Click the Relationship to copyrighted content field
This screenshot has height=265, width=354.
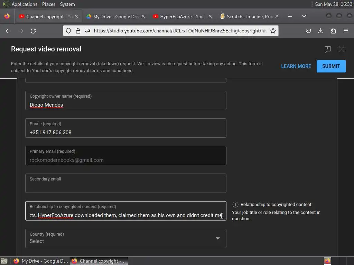pyautogui.click(x=126, y=211)
